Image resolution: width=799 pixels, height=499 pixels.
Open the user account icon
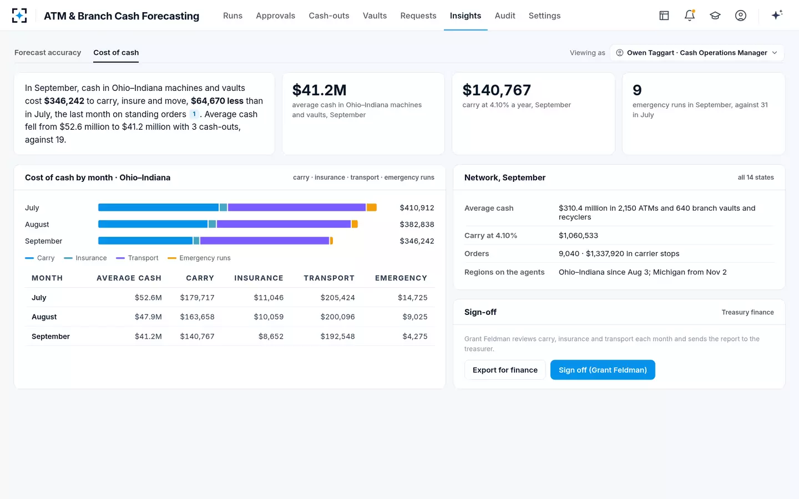[x=741, y=16]
